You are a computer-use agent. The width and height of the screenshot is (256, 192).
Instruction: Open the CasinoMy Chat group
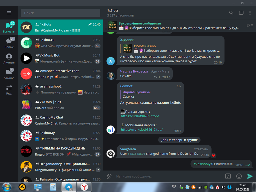coord(60,120)
